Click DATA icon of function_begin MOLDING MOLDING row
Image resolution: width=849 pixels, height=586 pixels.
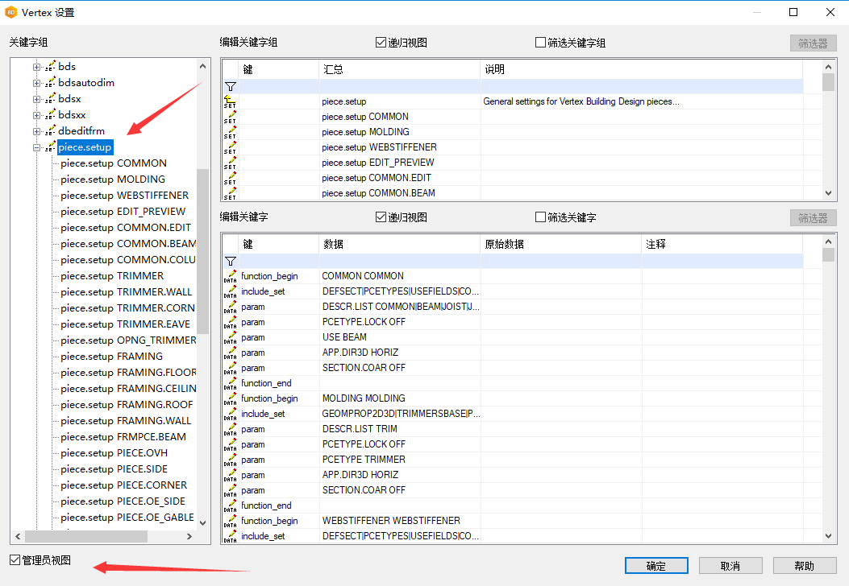230,398
